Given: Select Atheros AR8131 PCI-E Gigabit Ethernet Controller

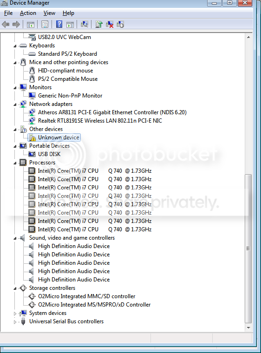Looking at the screenshot, I should click(112, 112).
